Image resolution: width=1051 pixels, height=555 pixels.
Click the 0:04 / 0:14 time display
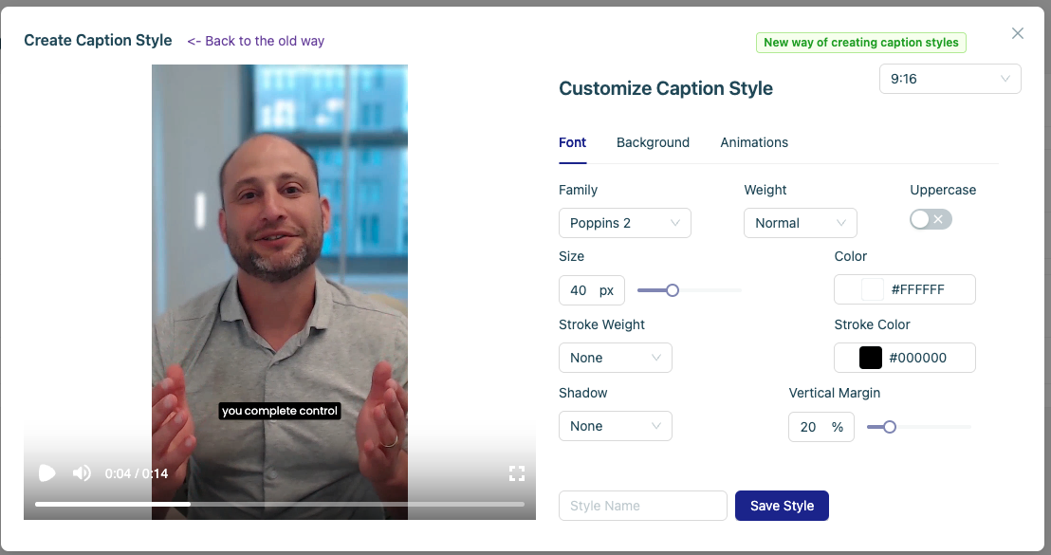(x=136, y=474)
